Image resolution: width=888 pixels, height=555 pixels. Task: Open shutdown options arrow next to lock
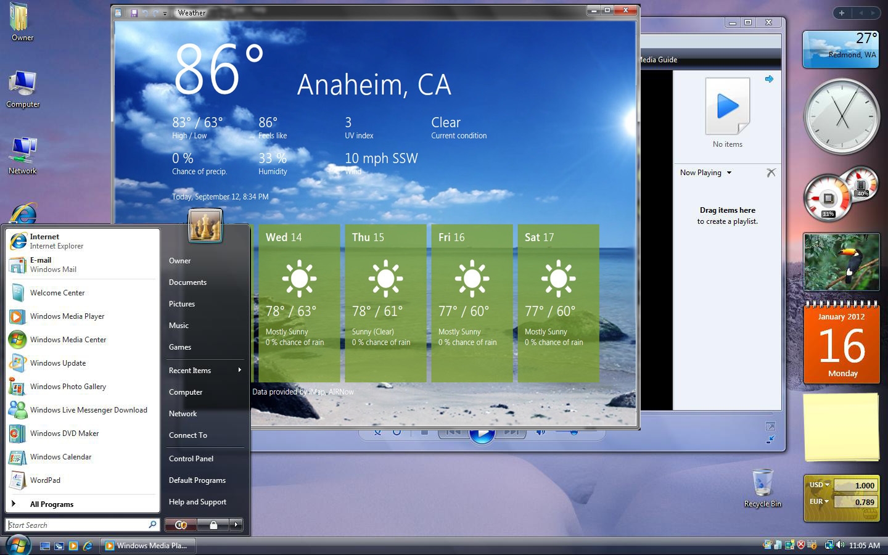pyautogui.click(x=236, y=525)
